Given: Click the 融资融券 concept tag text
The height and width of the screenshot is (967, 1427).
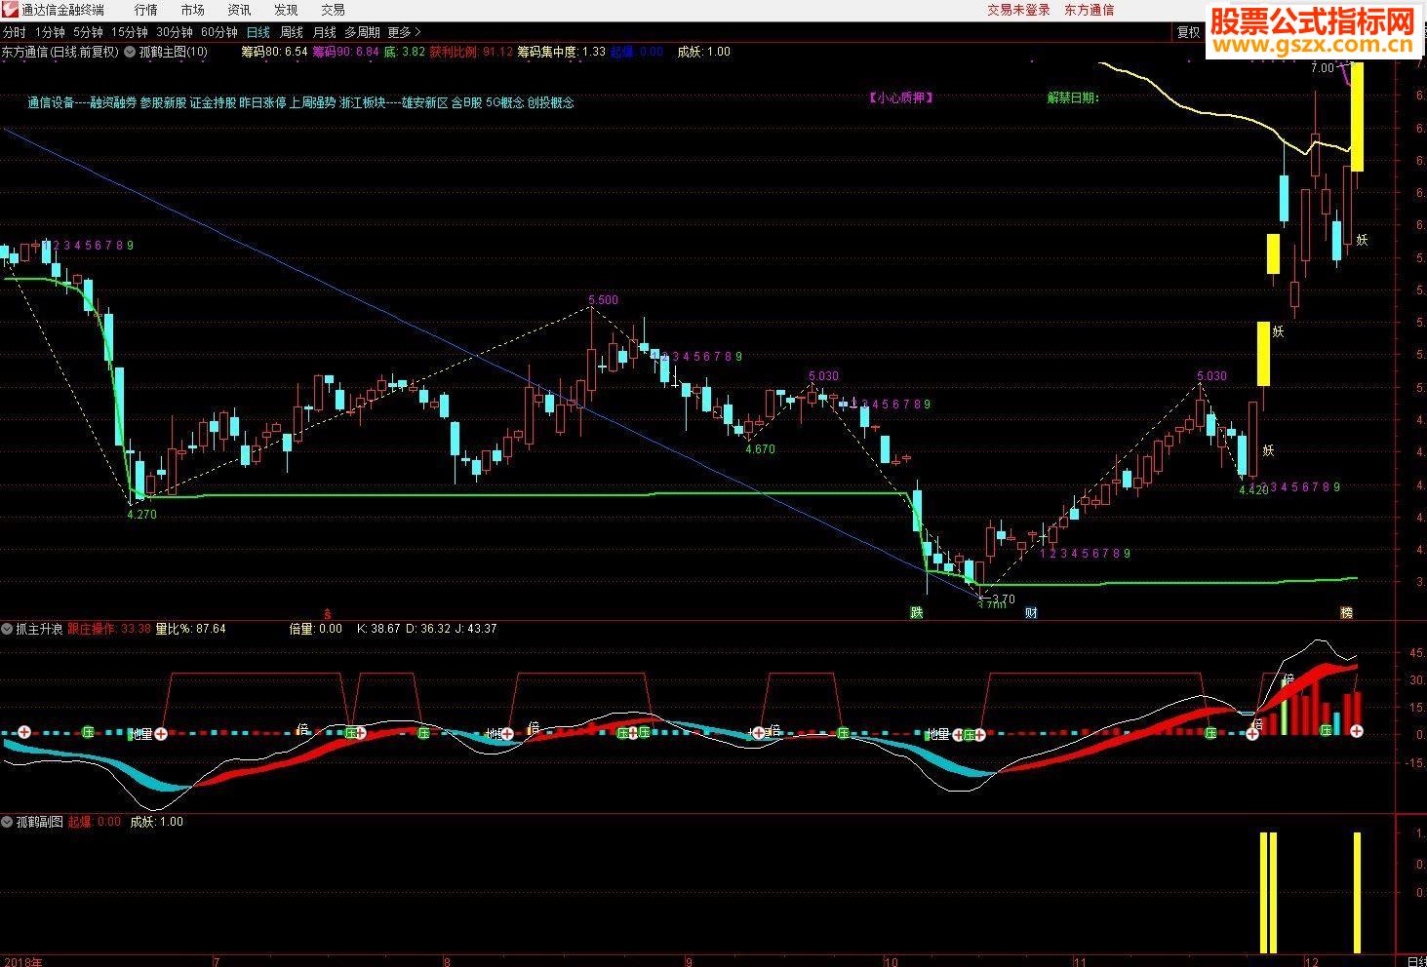Looking at the screenshot, I should [112, 102].
